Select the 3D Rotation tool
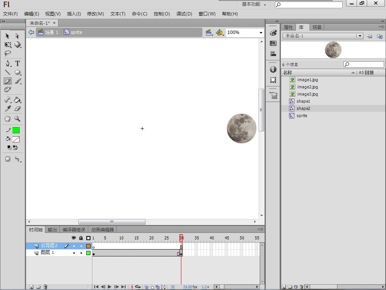The width and height of the screenshot is (386, 290). coord(17,45)
